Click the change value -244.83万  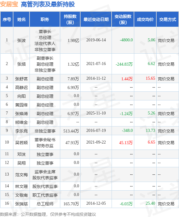pos(124,64)
